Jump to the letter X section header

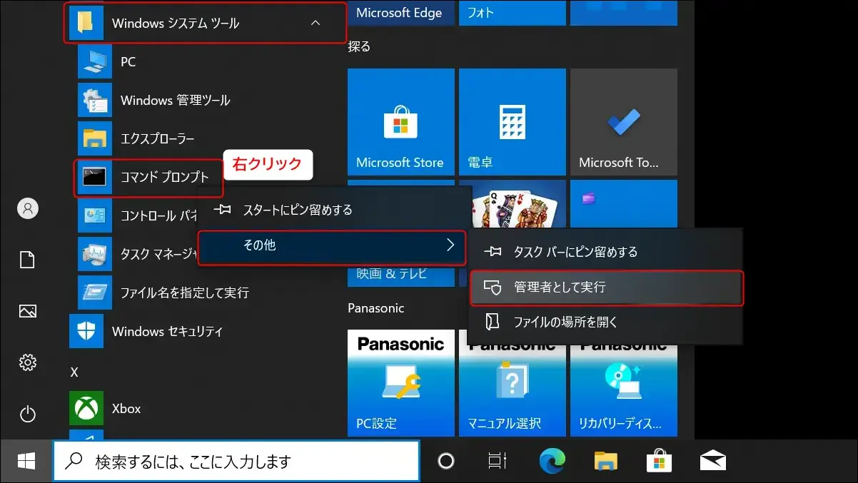74,372
